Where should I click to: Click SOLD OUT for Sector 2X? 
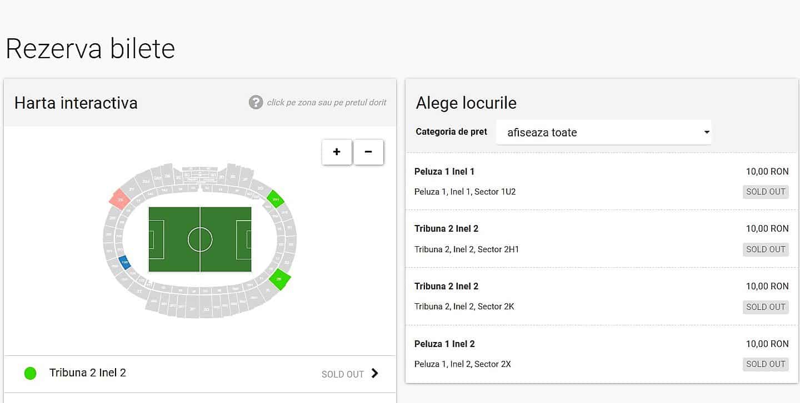[x=766, y=364]
